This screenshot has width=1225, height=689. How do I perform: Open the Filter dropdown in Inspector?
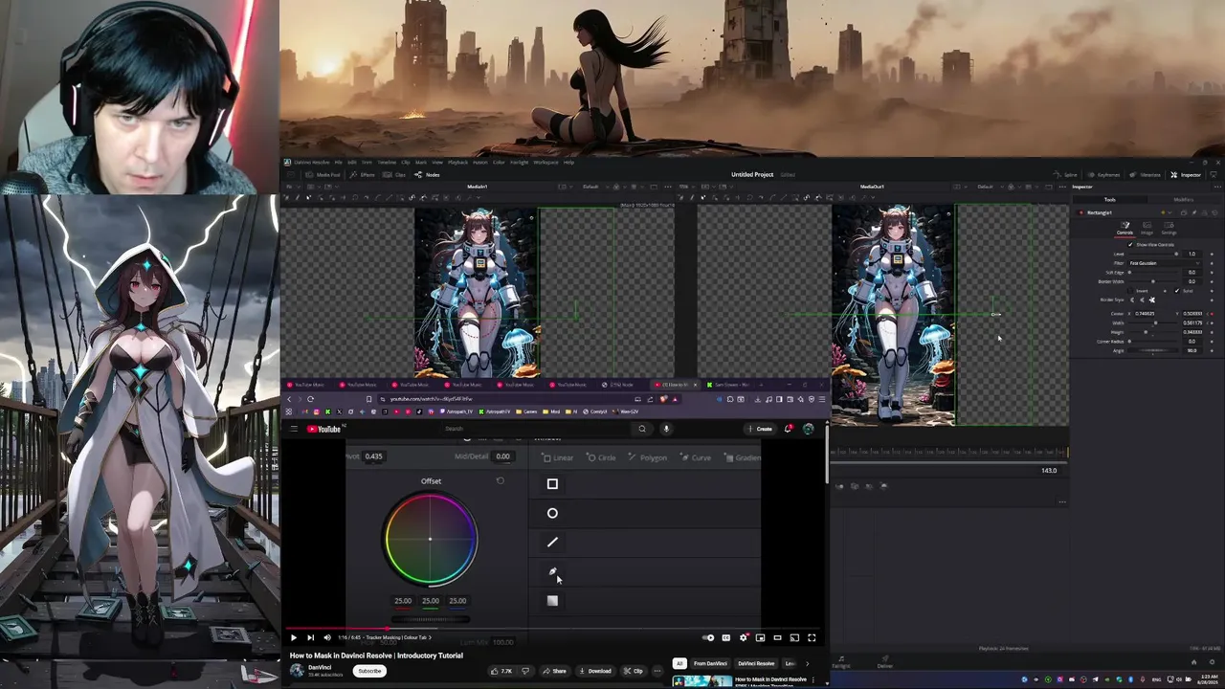point(1165,263)
